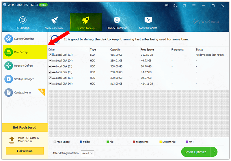
Task: Click '48 days since last retrim' status
Action: [x=210, y=55]
